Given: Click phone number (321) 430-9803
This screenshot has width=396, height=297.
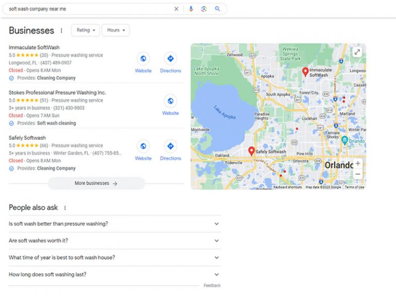Looking at the screenshot, I should pyautogui.click(x=69, y=108).
